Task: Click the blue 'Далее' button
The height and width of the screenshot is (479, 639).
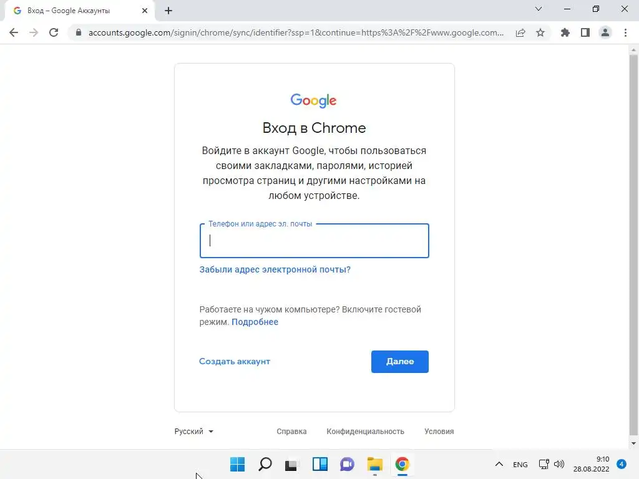Action: pos(400,362)
